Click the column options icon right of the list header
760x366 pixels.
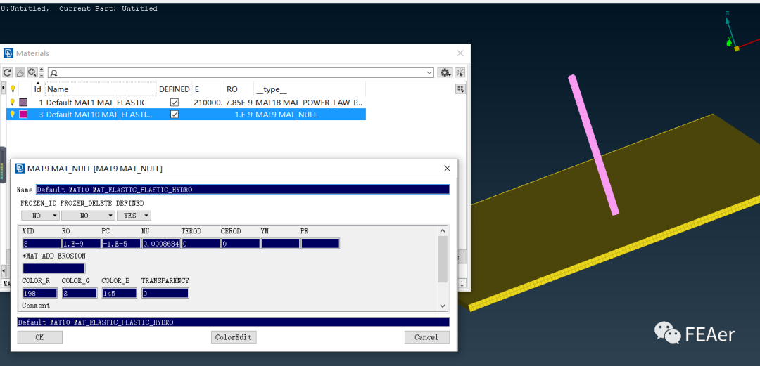(x=460, y=89)
